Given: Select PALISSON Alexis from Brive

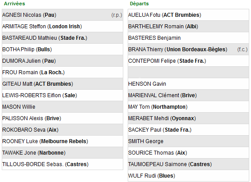Looking at the screenshot, I should click(62, 118).
